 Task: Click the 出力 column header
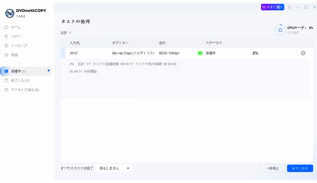162,43
